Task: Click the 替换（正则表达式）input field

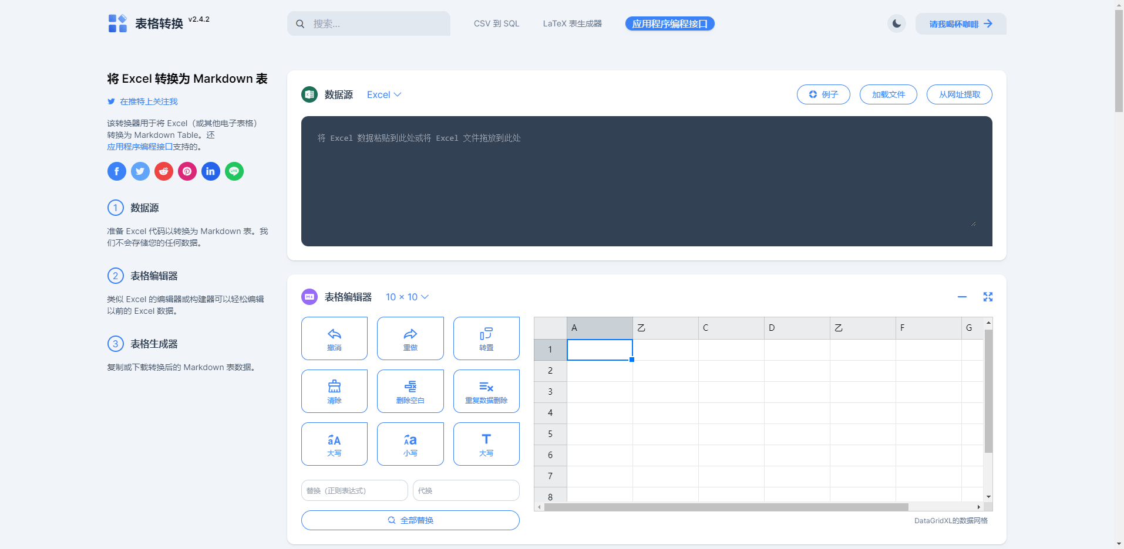Action: click(x=354, y=490)
